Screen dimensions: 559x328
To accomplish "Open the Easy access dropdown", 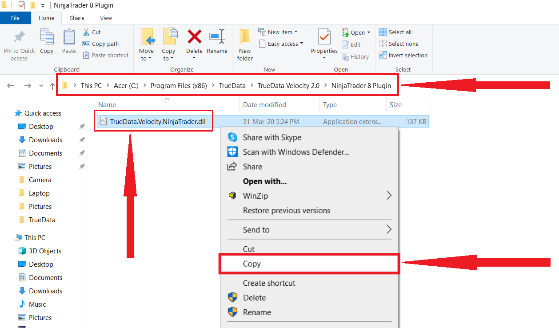I will 280,44.
